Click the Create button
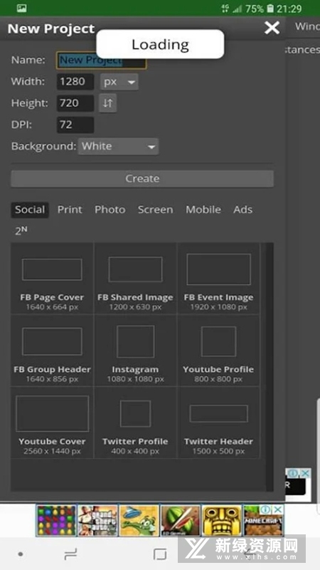 [142, 179]
